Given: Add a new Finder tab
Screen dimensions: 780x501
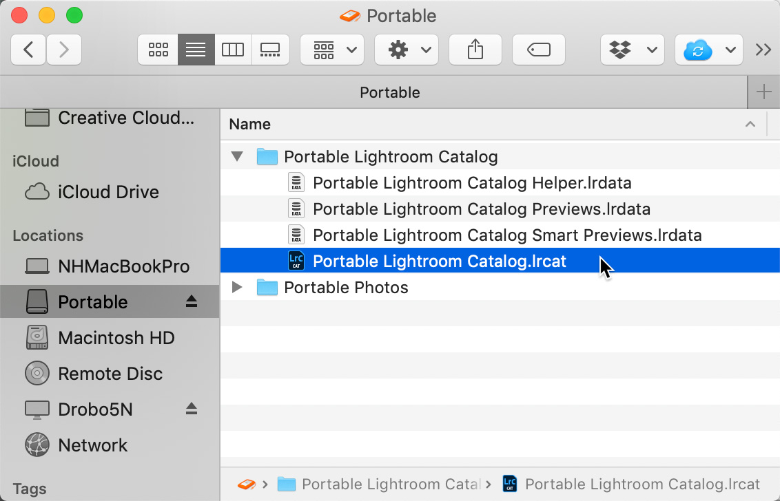Looking at the screenshot, I should click(x=763, y=92).
